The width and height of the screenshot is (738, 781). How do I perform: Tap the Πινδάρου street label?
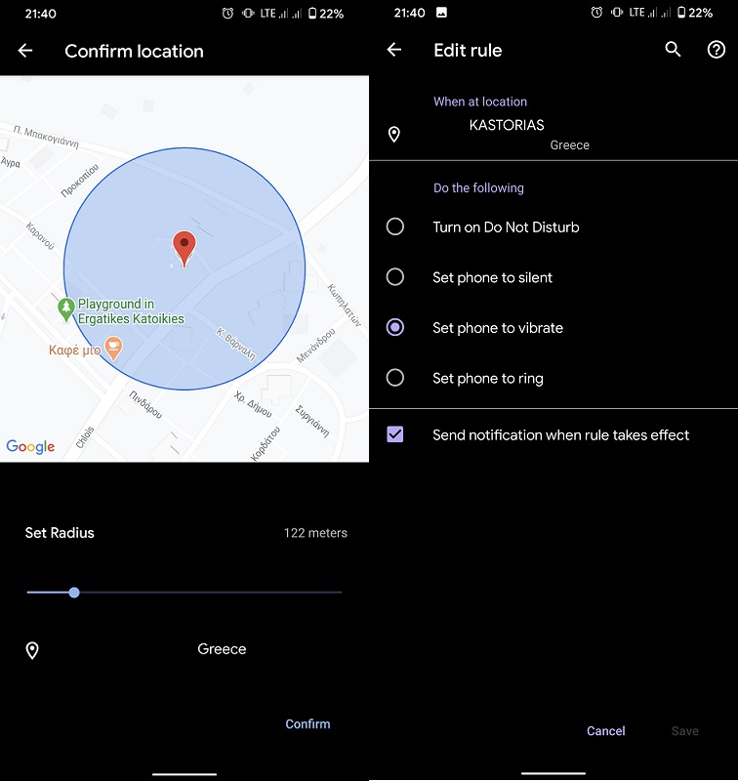coord(145,404)
